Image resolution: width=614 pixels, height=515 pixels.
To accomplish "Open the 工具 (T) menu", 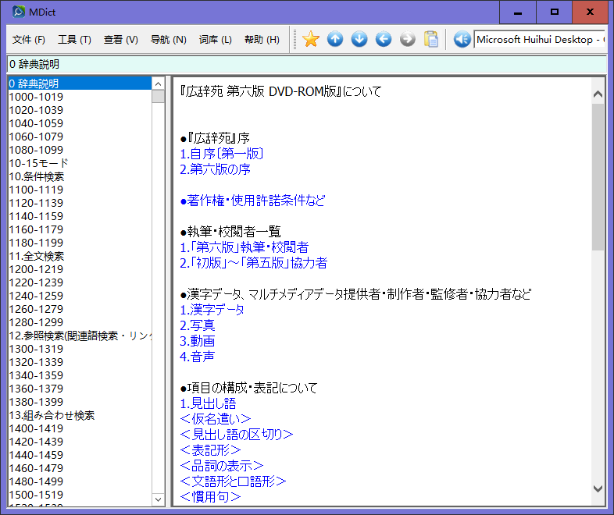I will [x=74, y=40].
